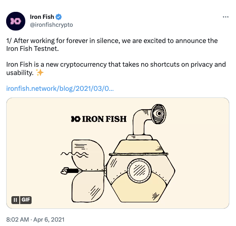Click the IRON FISH logo inside the GIF
This screenshot has height=226, width=236.
coord(99,119)
